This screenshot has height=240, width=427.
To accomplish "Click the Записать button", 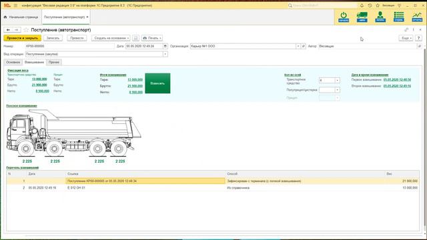I will [x=53, y=38].
